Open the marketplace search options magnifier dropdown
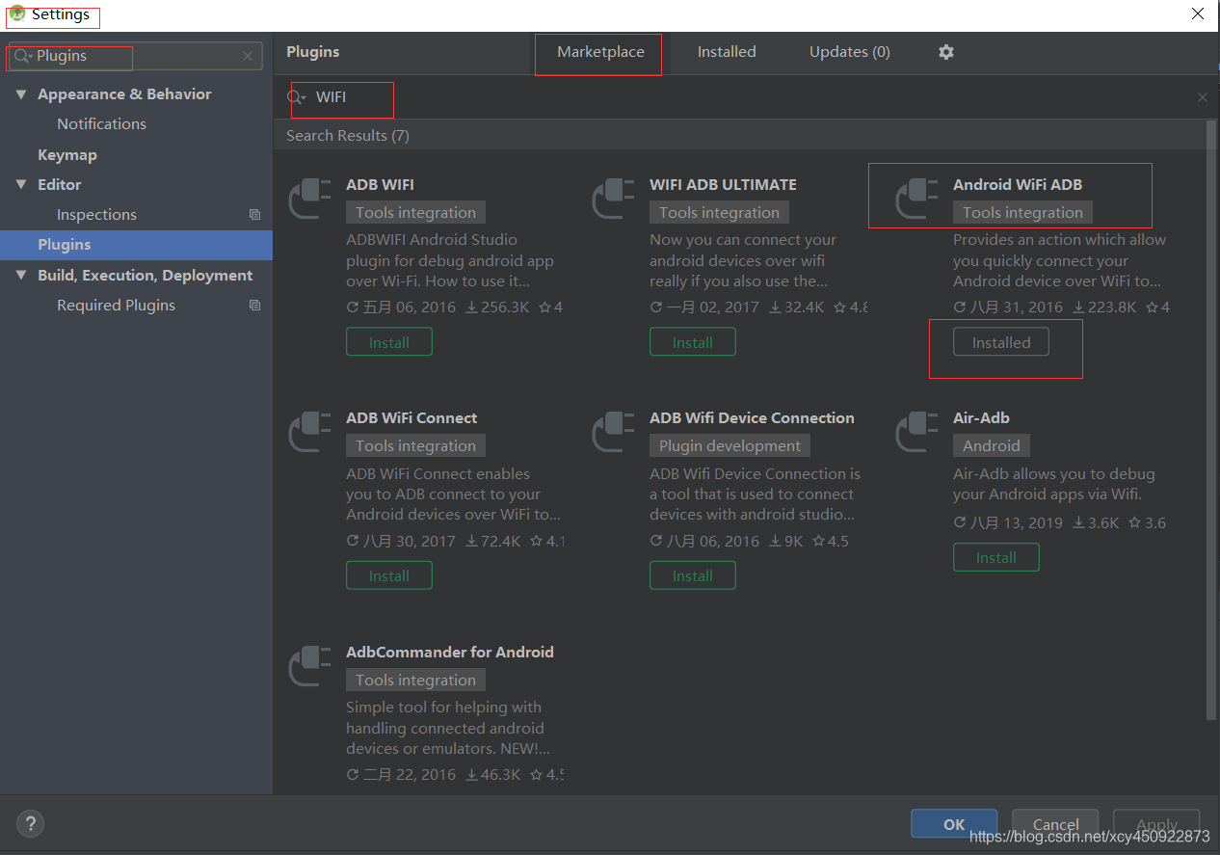Image resolution: width=1220 pixels, height=855 pixels. click(x=298, y=97)
